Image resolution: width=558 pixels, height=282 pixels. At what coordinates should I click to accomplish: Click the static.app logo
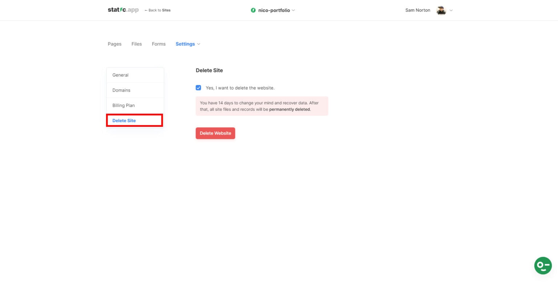click(x=123, y=10)
